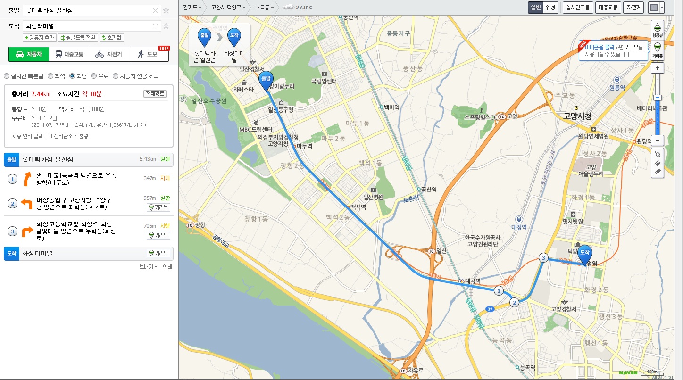Click the 전체경로 full route button
Screen dimensions: 683x380
pyautogui.click(x=155, y=94)
